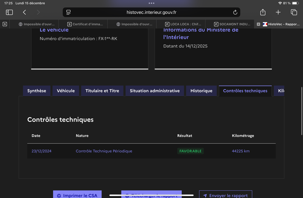Screen dimensions: 303x198
Task: Open the Historique tab
Action: tap(201, 91)
